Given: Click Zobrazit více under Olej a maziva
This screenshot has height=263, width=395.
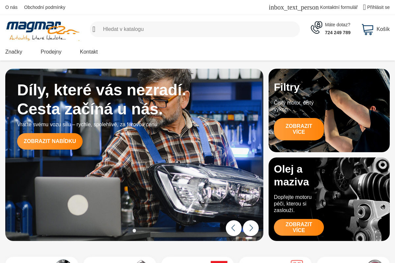Looking at the screenshot, I should point(299,227).
